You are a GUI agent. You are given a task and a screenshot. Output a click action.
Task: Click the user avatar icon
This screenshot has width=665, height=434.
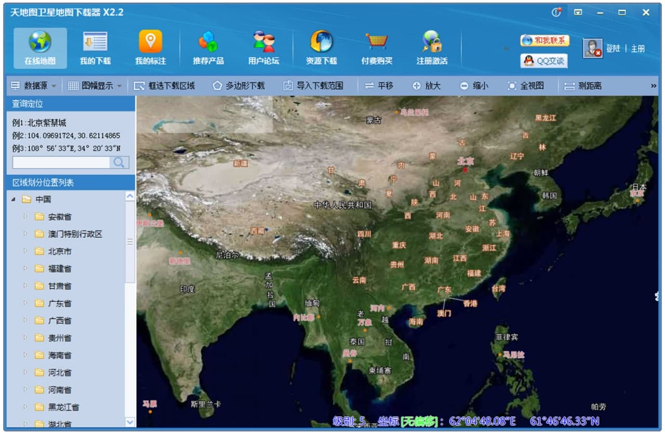[x=592, y=48]
